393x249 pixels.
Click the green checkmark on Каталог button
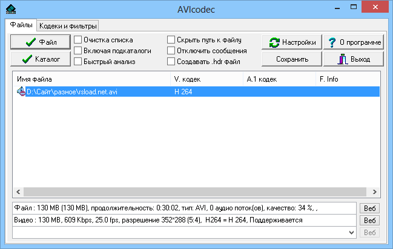27,59
